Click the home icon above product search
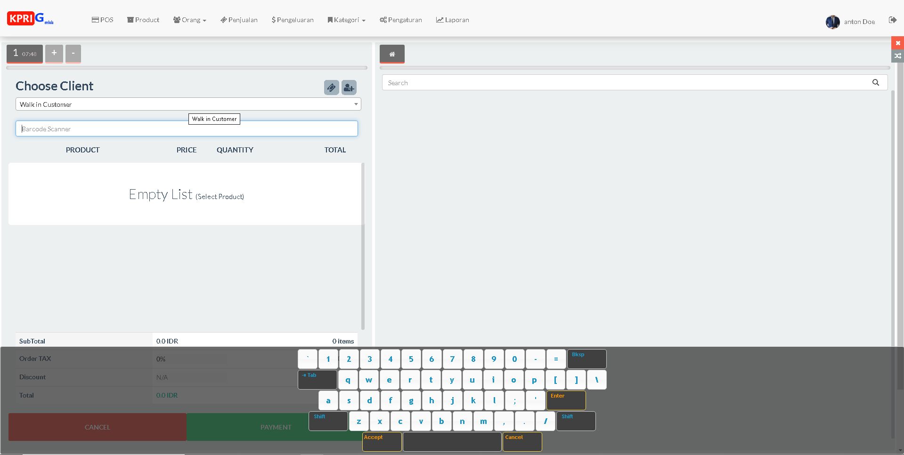This screenshot has height=455, width=904. (392, 54)
